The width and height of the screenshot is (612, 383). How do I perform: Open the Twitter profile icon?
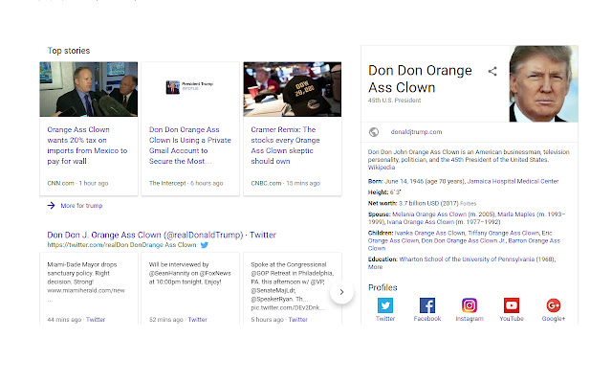click(385, 305)
